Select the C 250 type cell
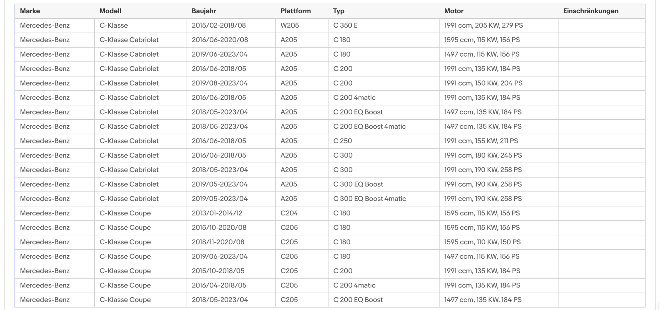The image size is (660, 310). [x=383, y=141]
